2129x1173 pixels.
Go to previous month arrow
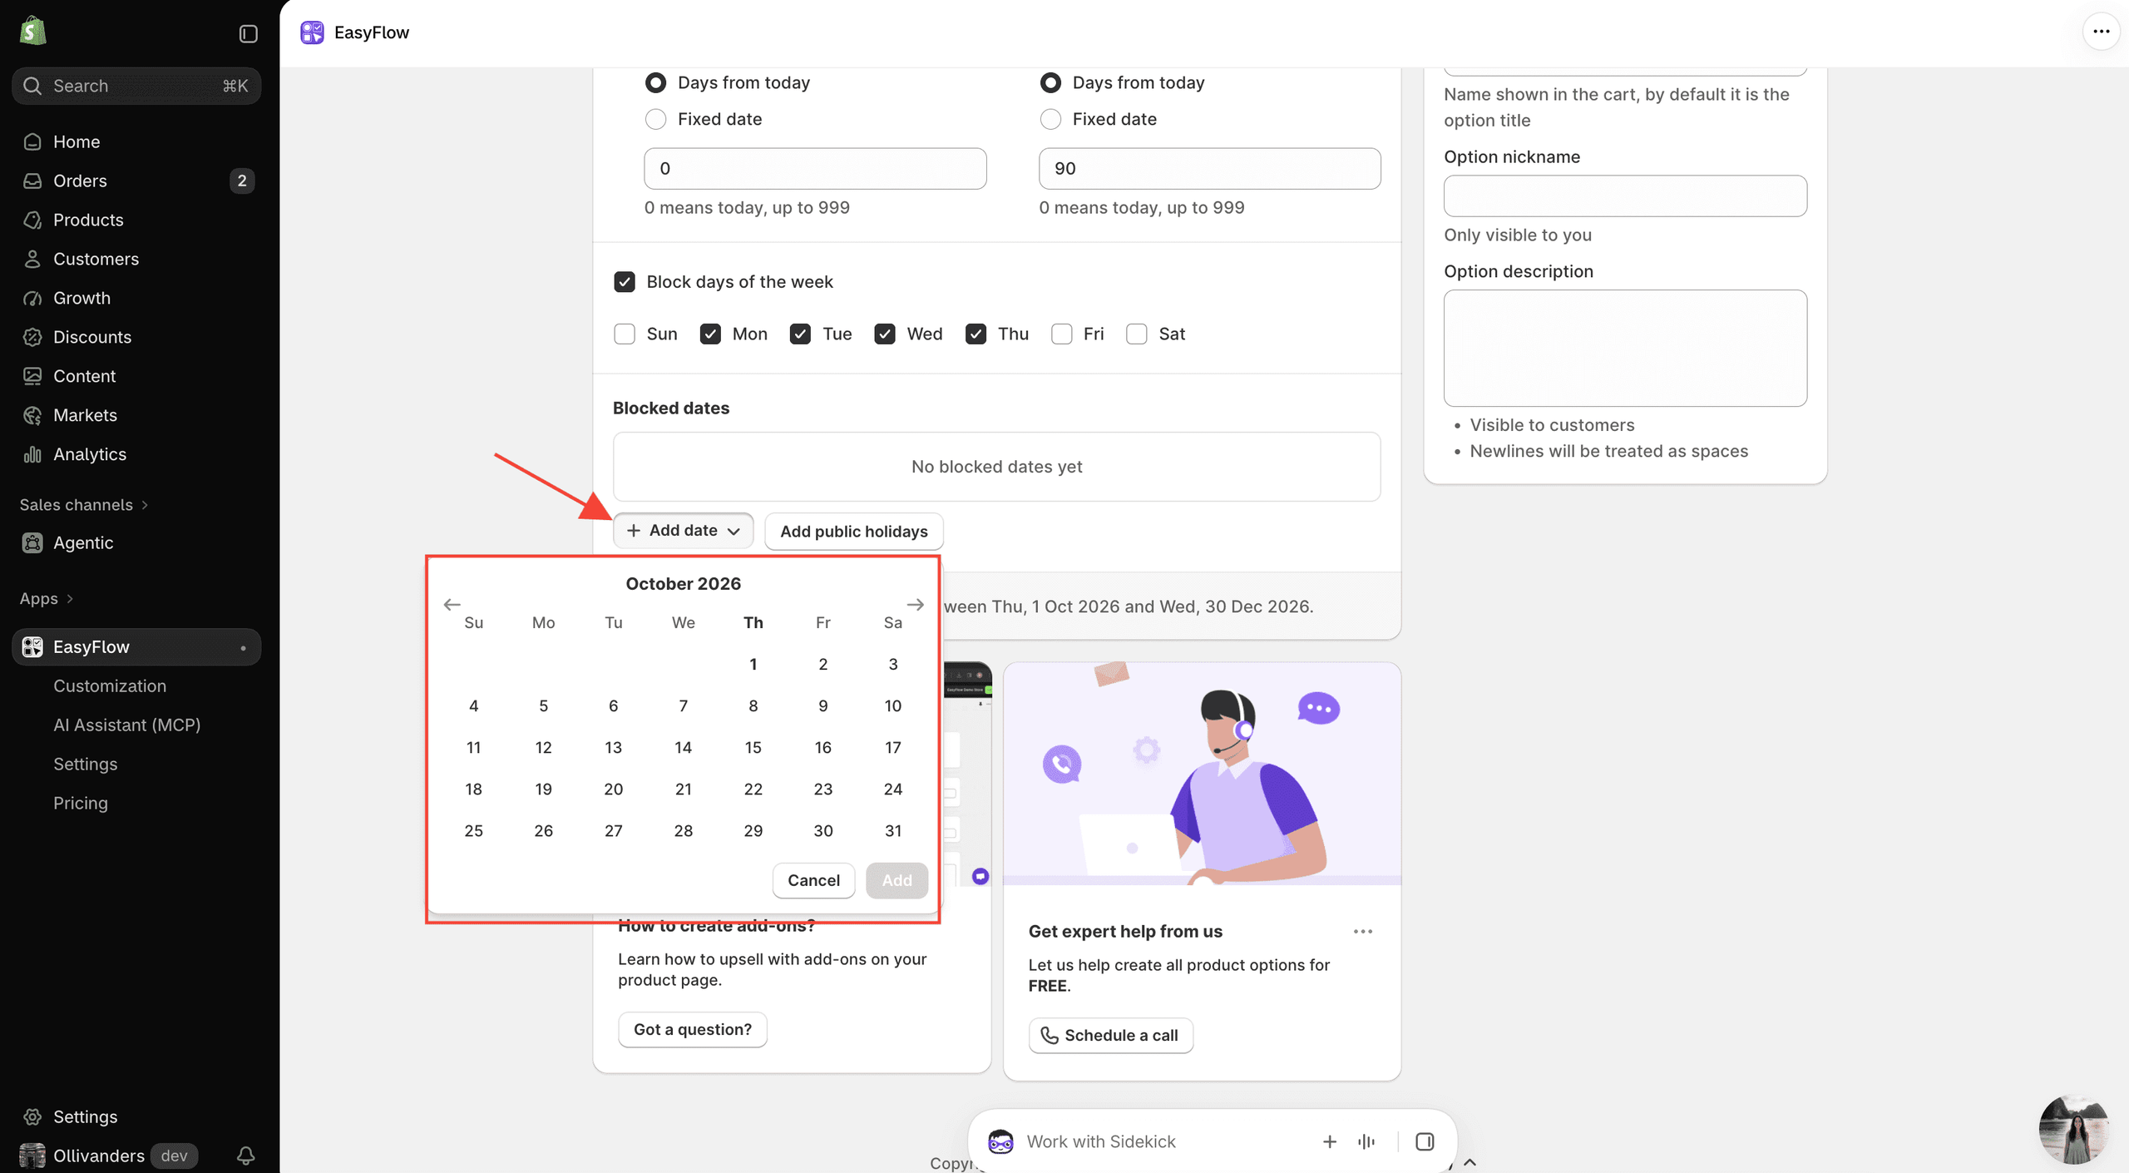pyautogui.click(x=452, y=604)
